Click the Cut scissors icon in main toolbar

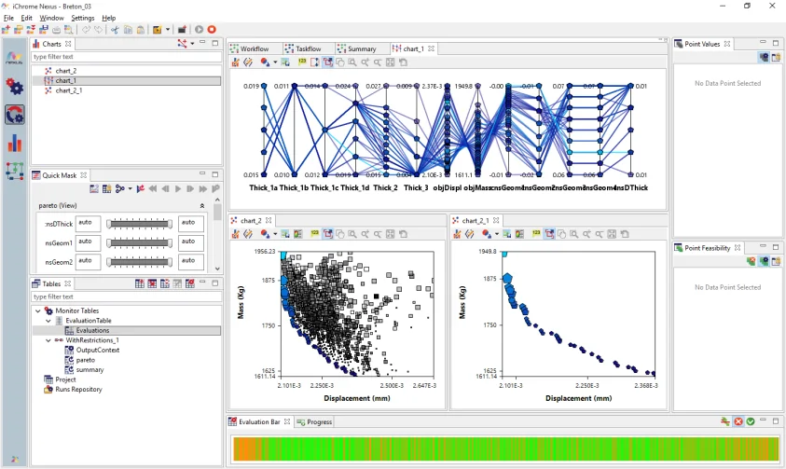(x=115, y=30)
